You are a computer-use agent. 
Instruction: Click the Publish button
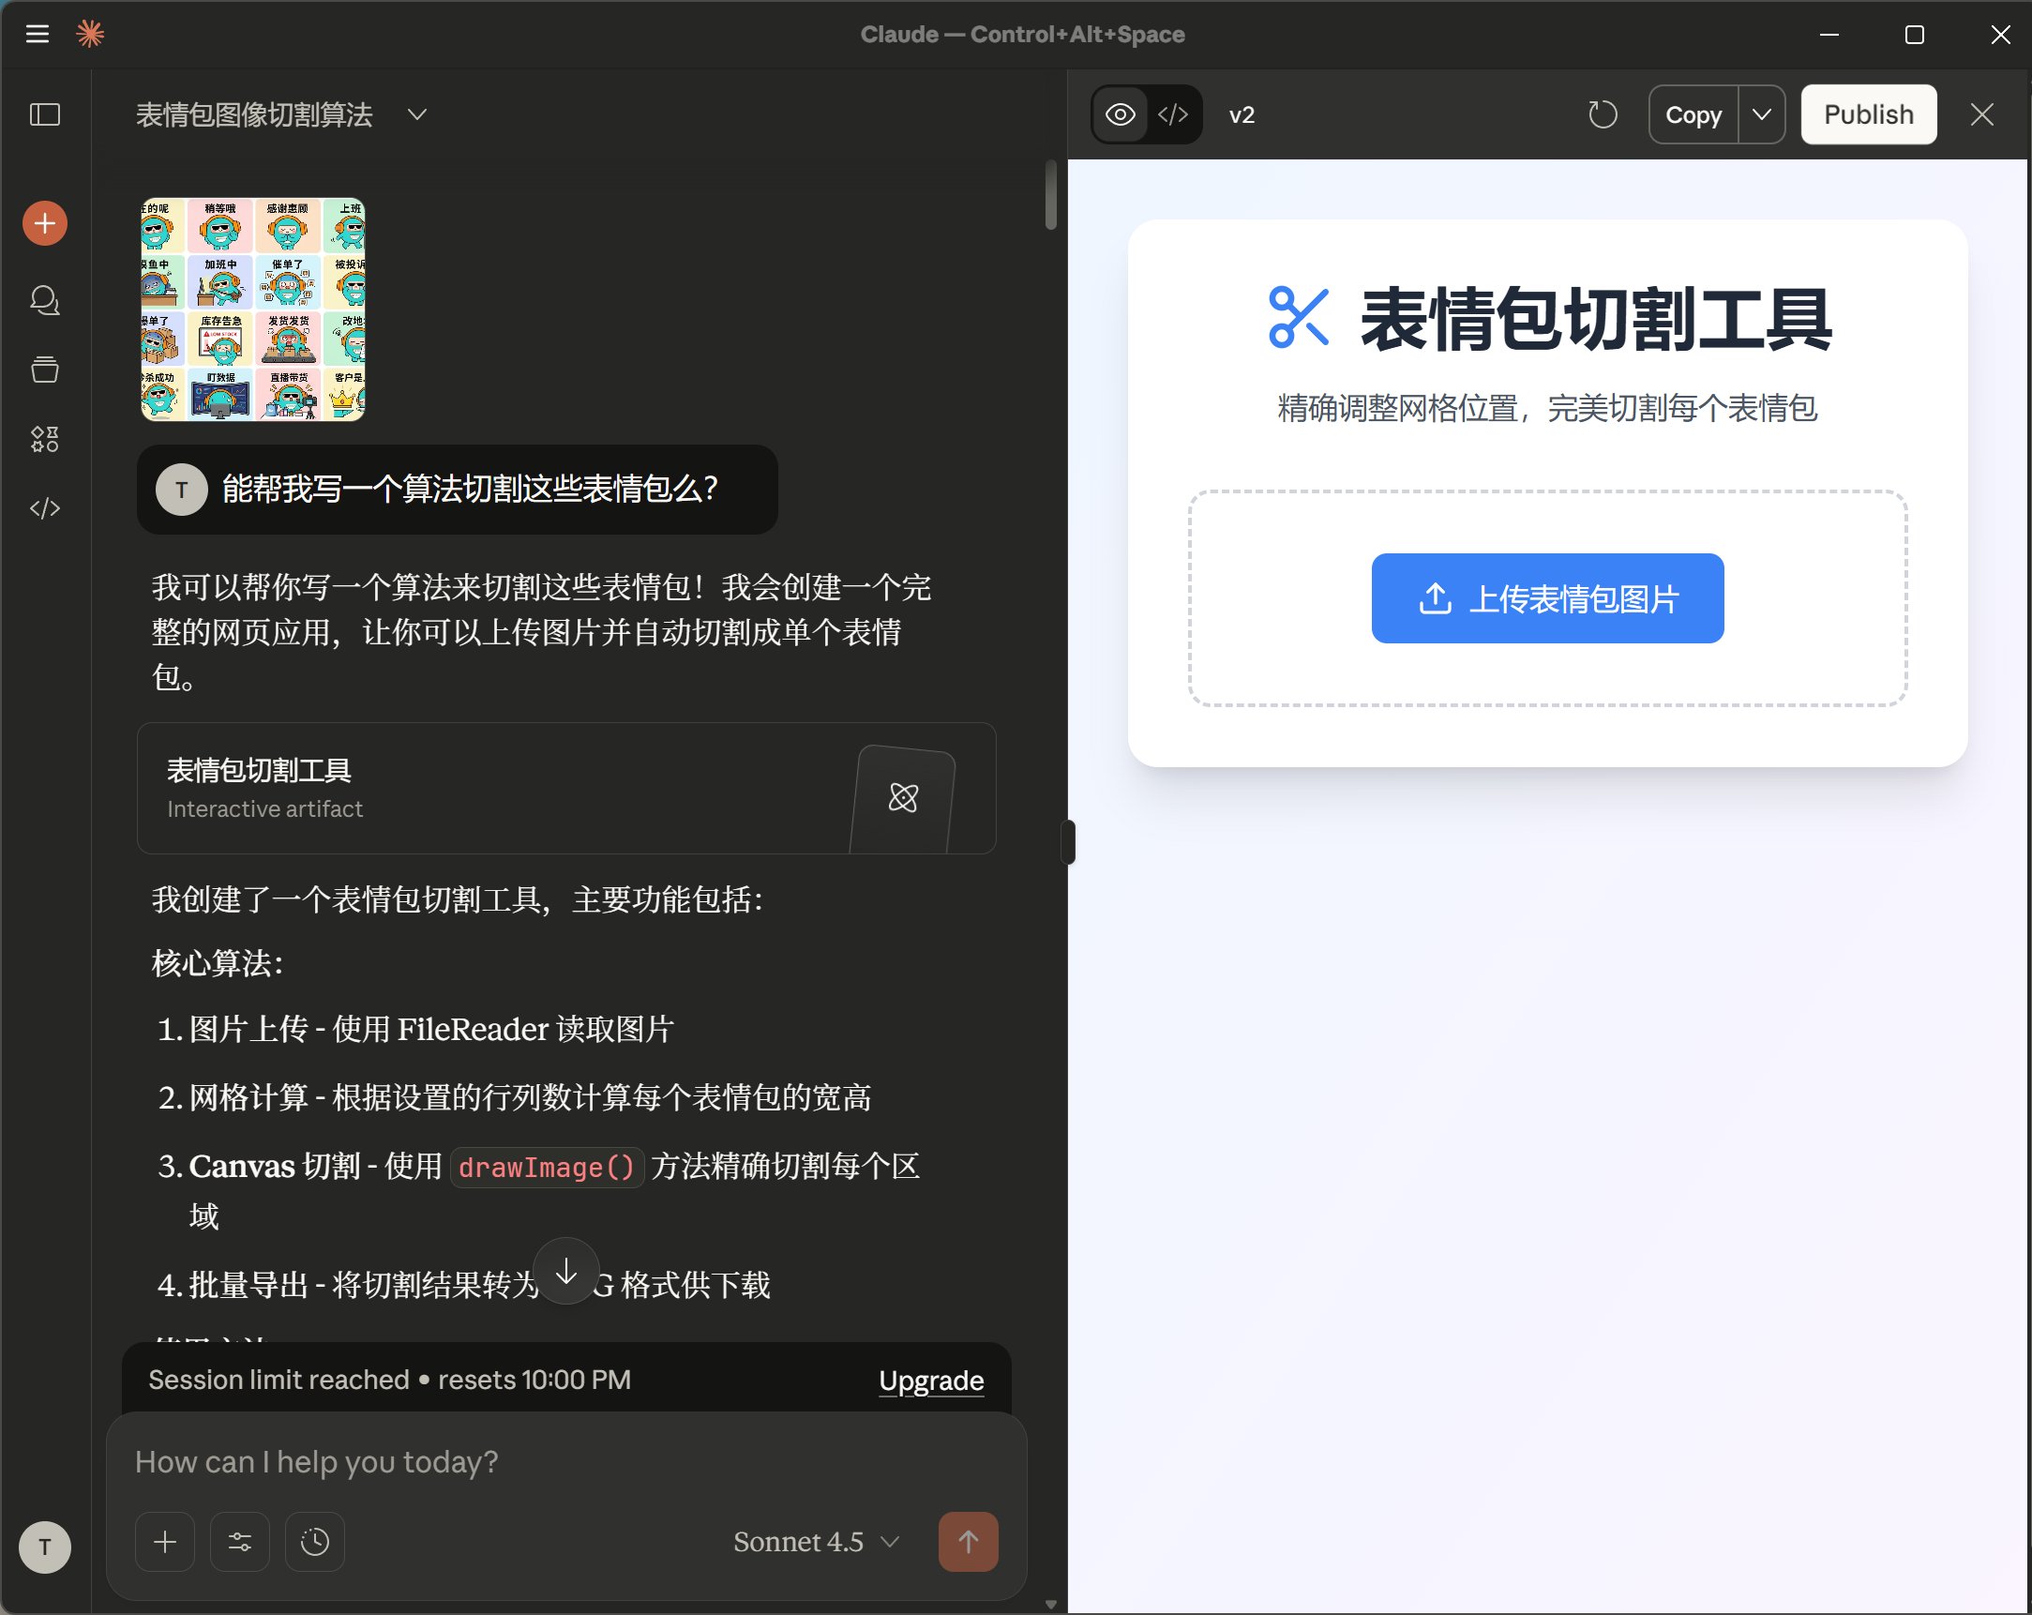pos(1868,115)
